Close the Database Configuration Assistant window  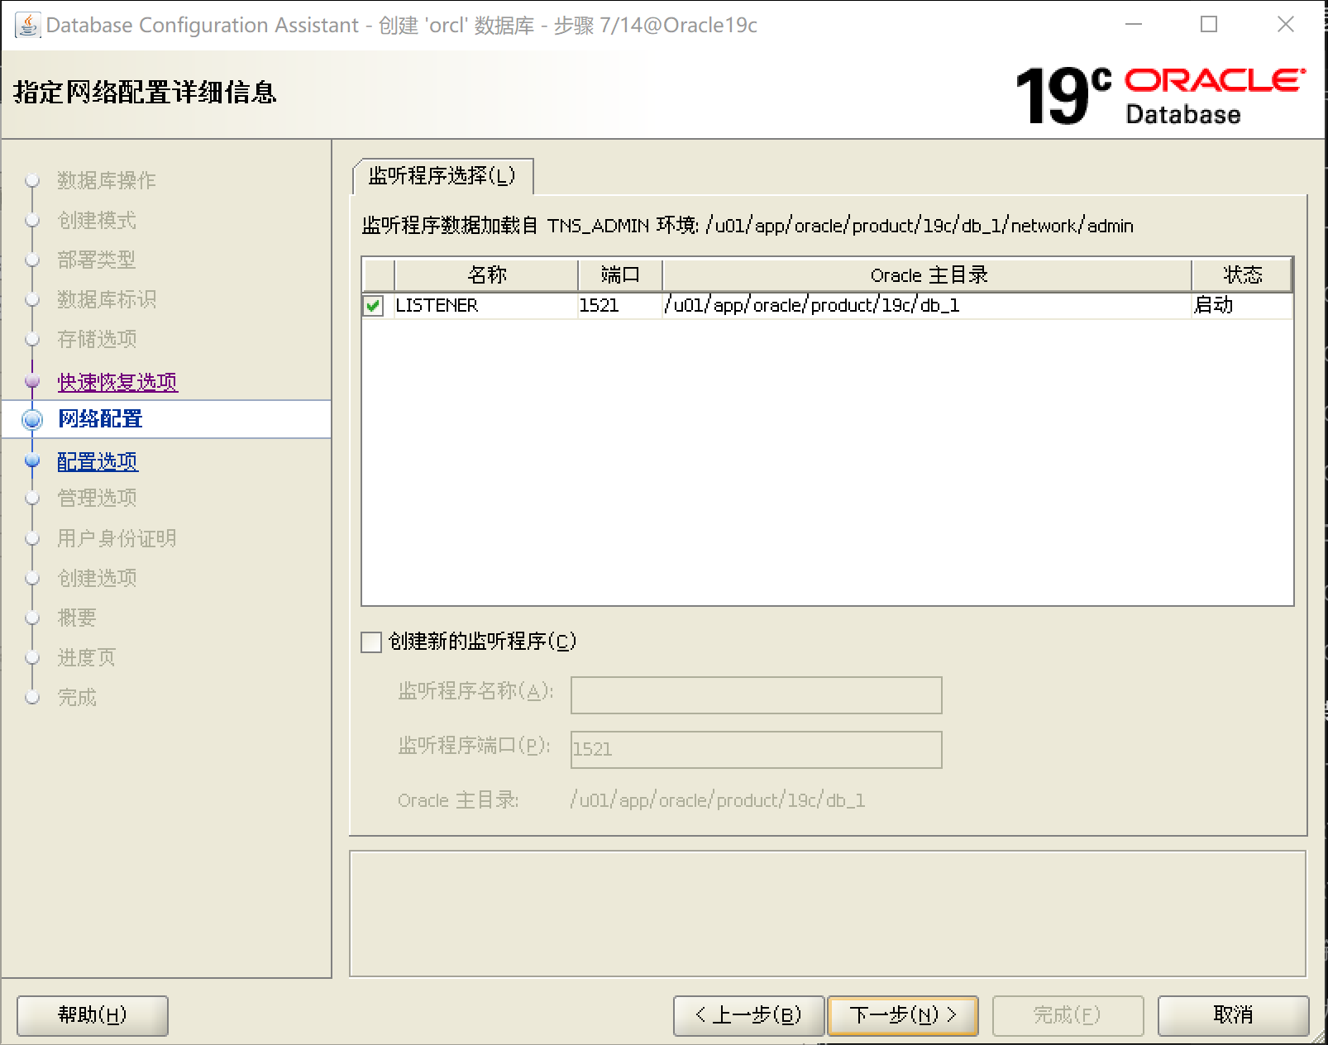click(x=1285, y=25)
